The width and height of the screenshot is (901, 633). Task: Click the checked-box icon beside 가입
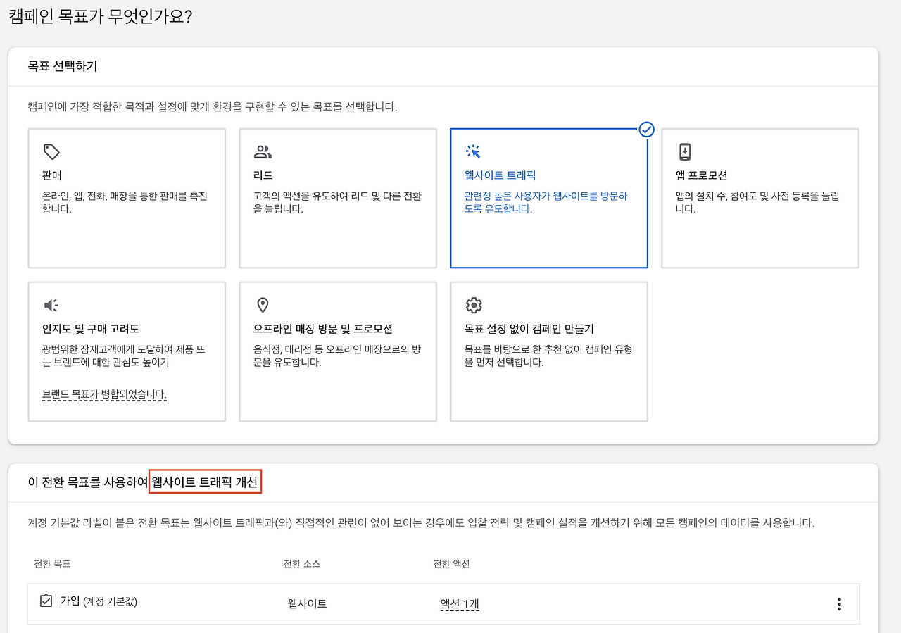pos(45,600)
